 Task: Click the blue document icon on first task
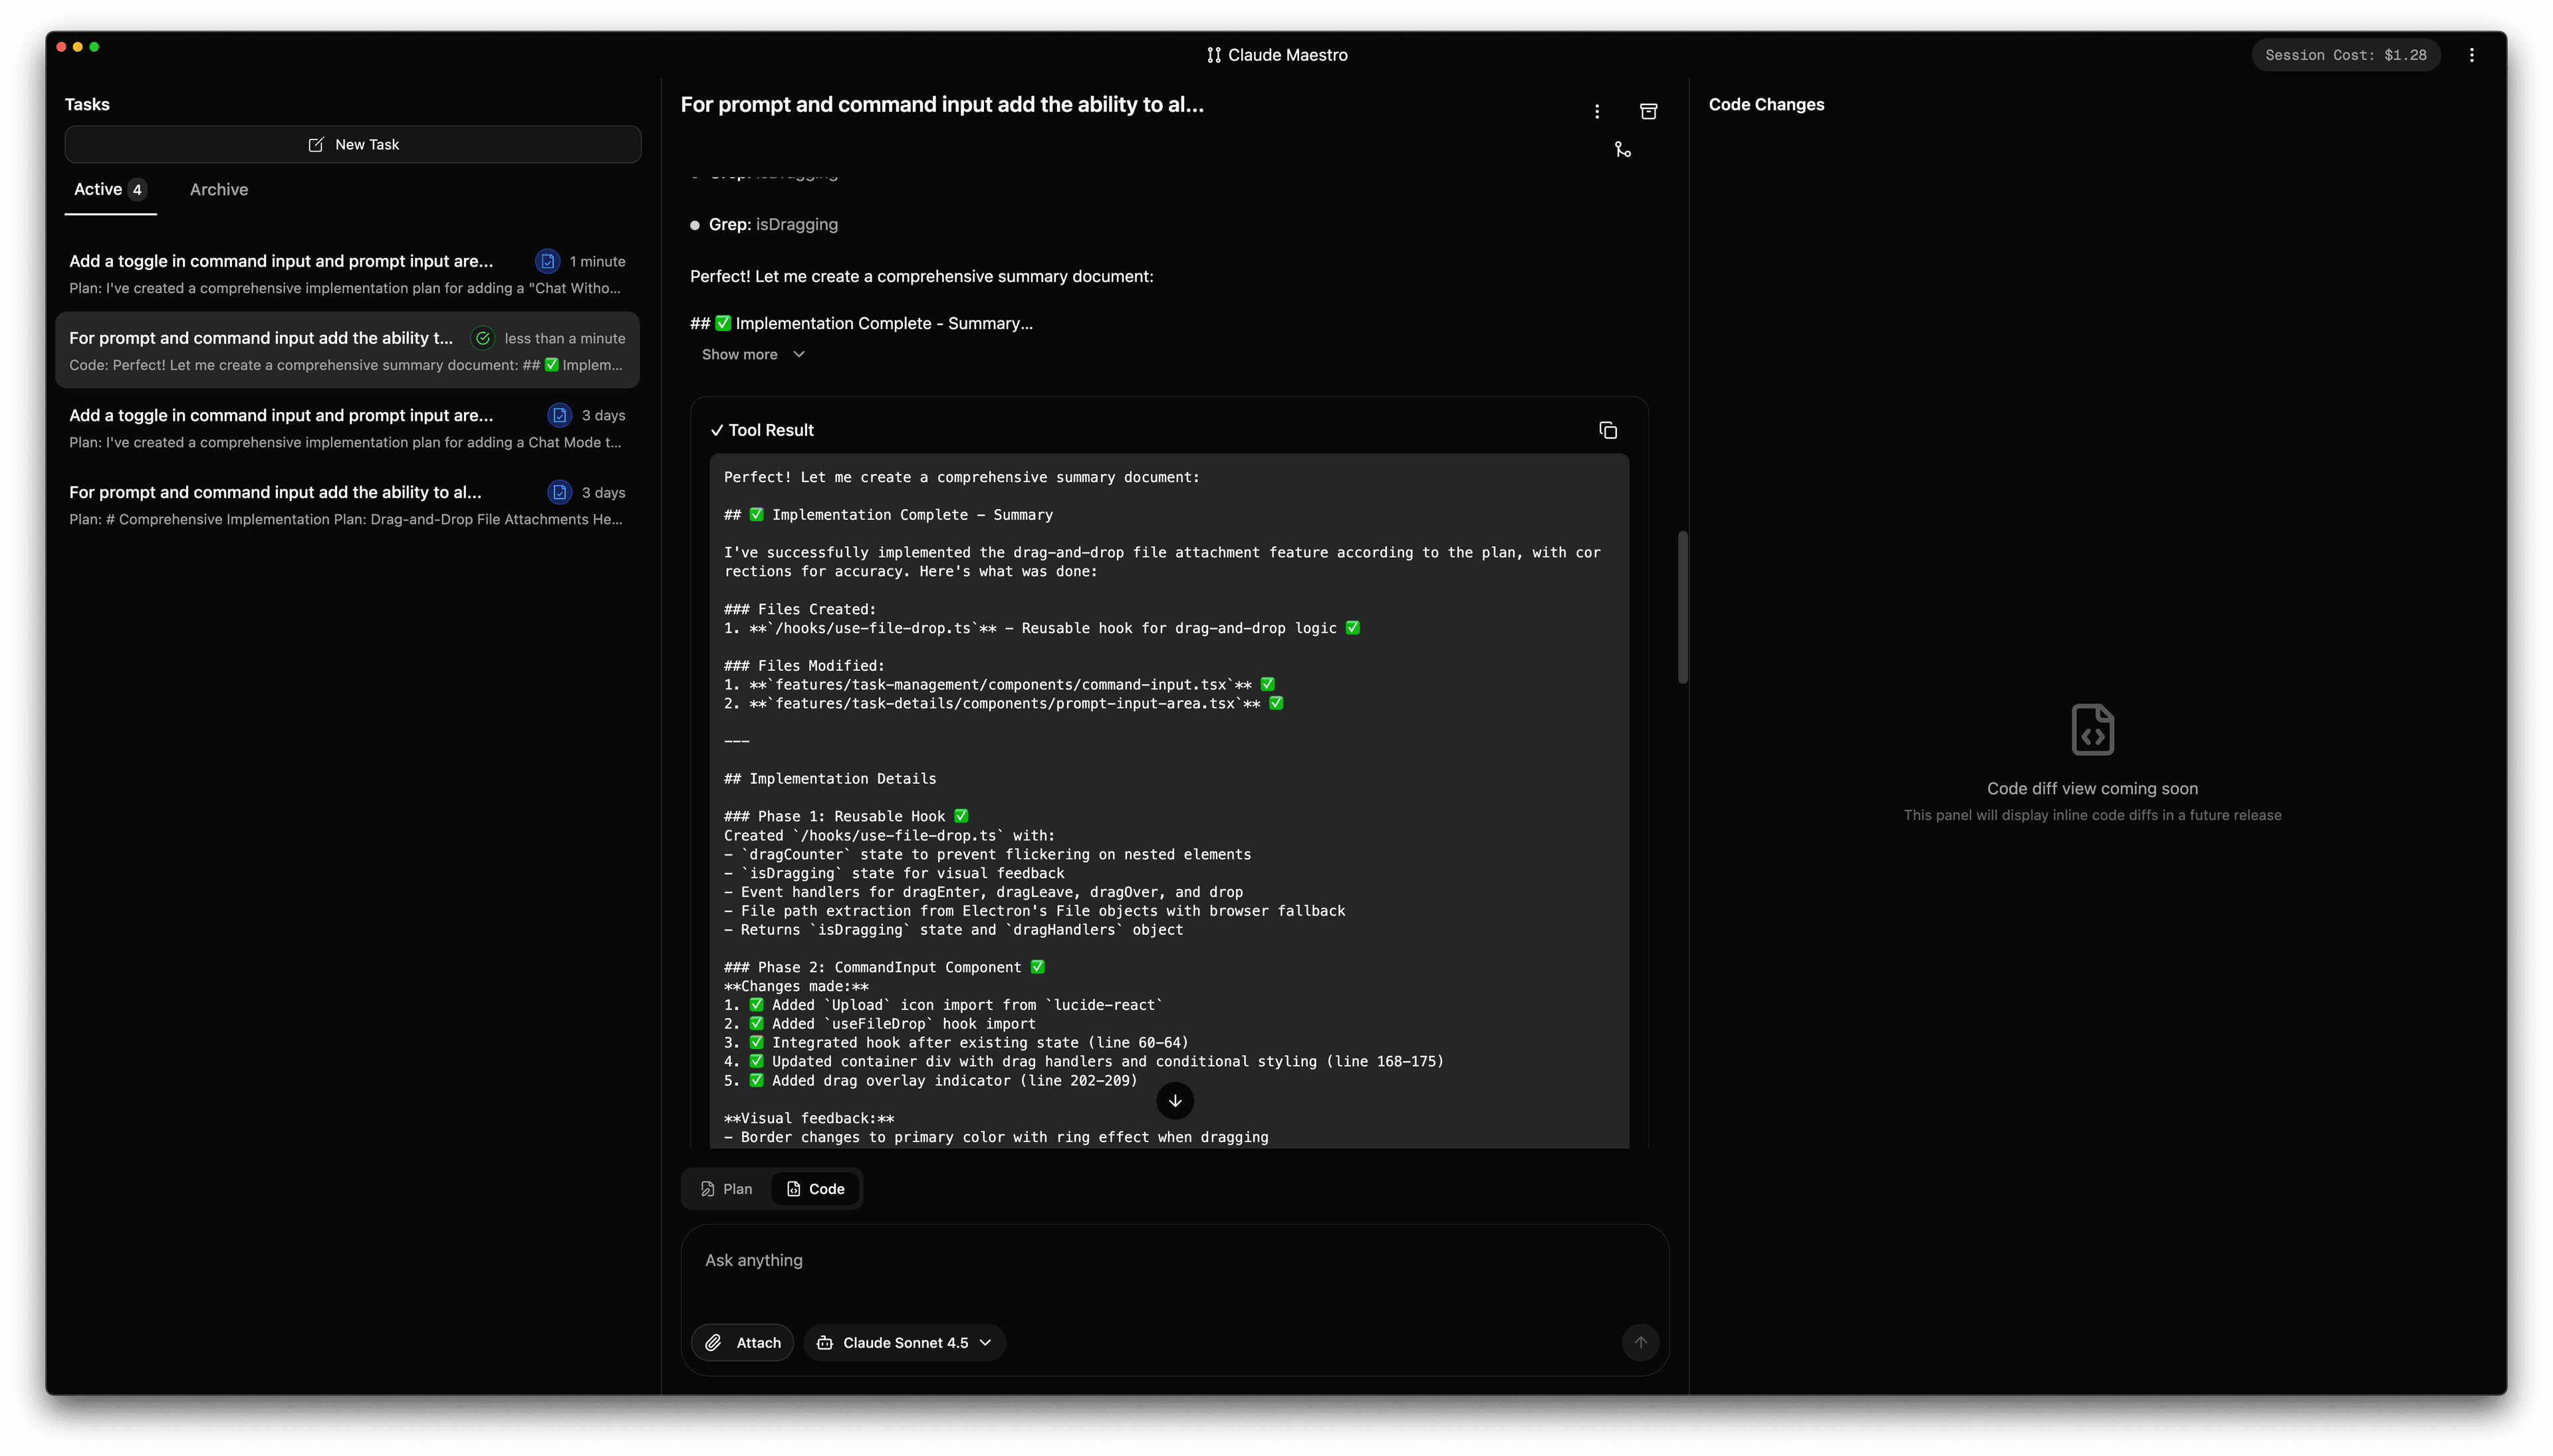(548, 261)
